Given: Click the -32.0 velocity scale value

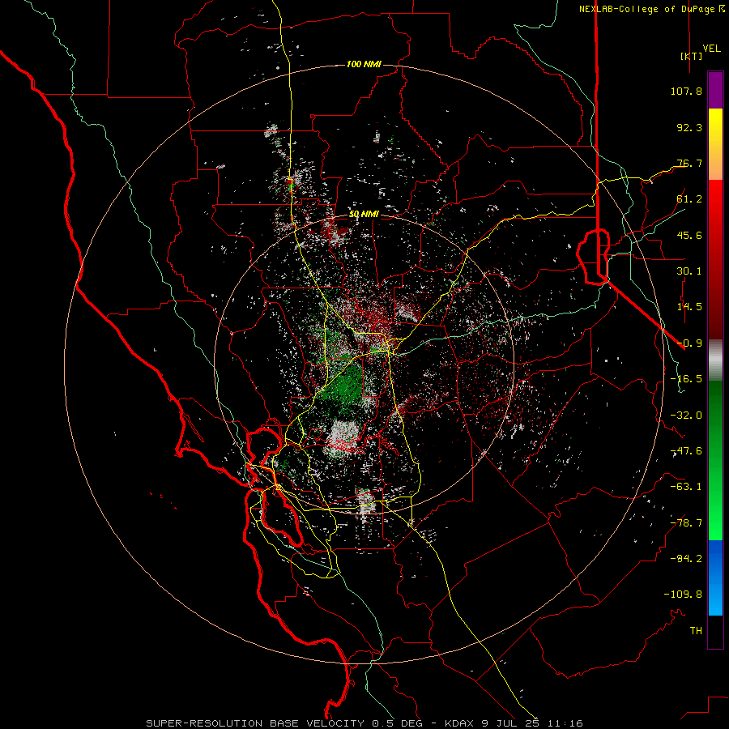Looking at the screenshot, I should [686, 416].
